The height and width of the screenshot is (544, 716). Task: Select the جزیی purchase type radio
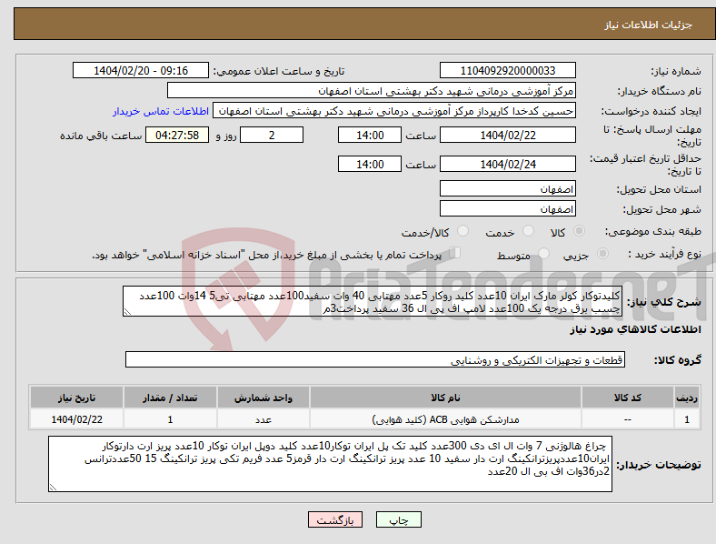[x=602, y=253]
